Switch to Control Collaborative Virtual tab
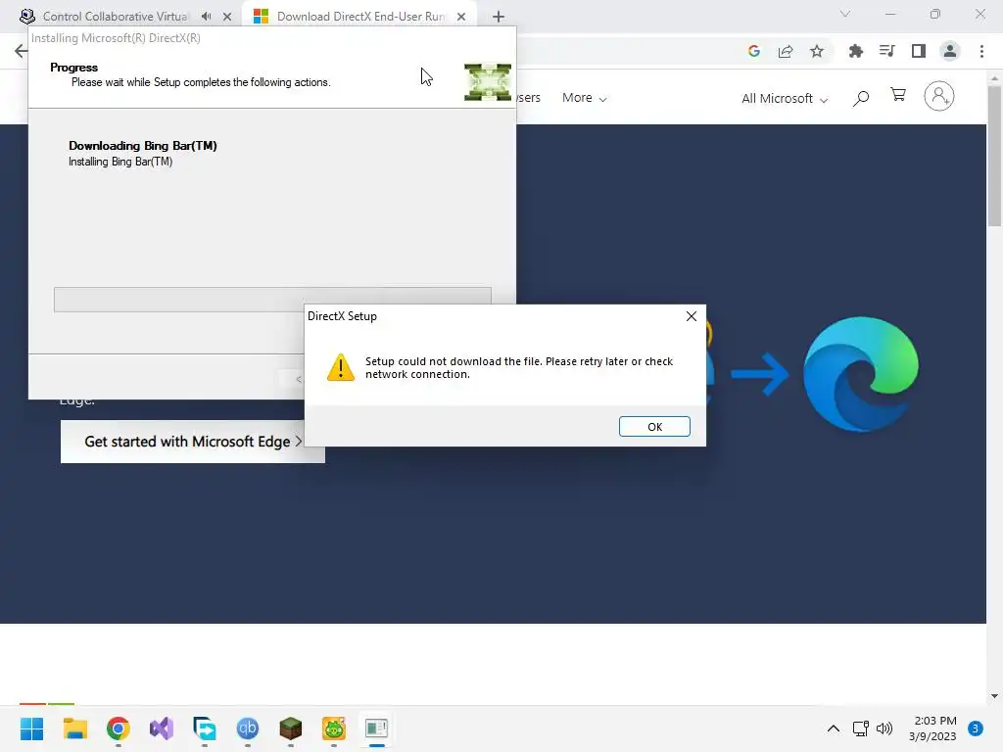This screenshot has height=752, width=1003. (x=116, y=17)
